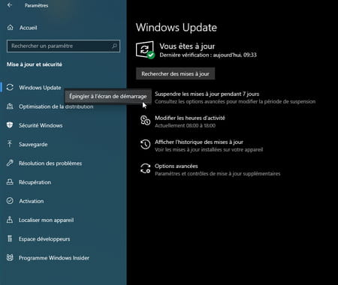
Task: Click the Localiser mon appareil icon
Action: [x=10, y=220]
